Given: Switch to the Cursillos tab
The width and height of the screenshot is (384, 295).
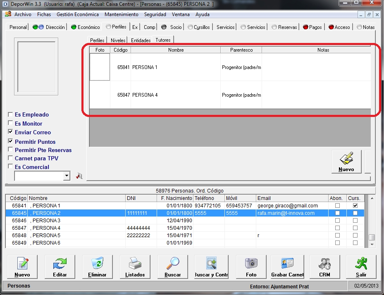Looking at the screenshot, I should [199, 27].
